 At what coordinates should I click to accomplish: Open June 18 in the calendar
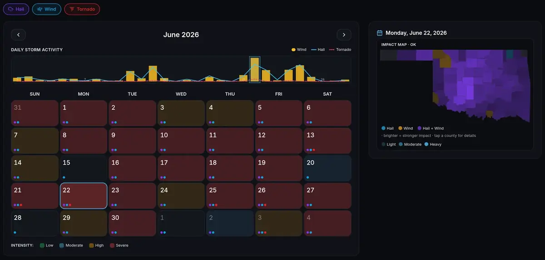click(230, 168)
